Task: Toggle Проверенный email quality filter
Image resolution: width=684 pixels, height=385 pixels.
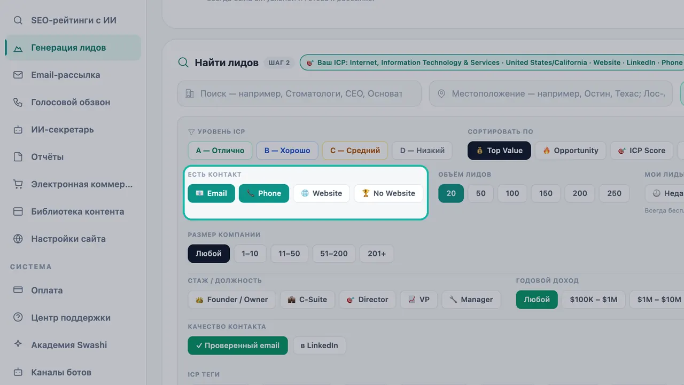Action: click(238, 345)
